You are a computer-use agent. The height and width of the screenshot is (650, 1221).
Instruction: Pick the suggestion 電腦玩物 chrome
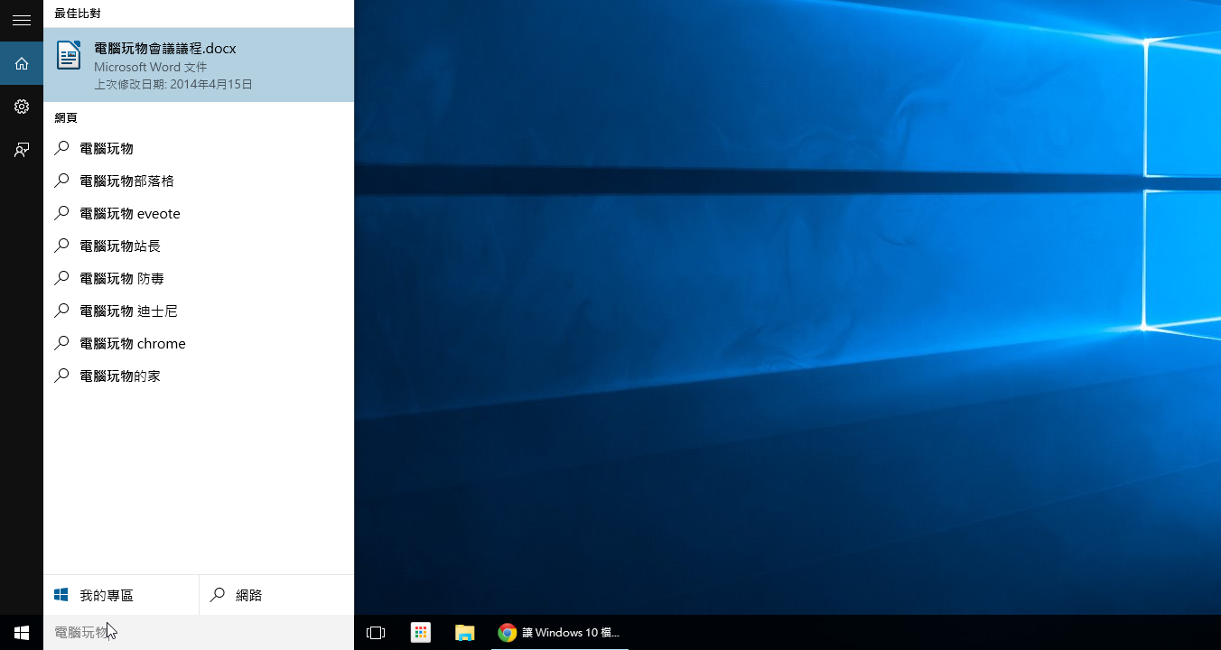199,343
